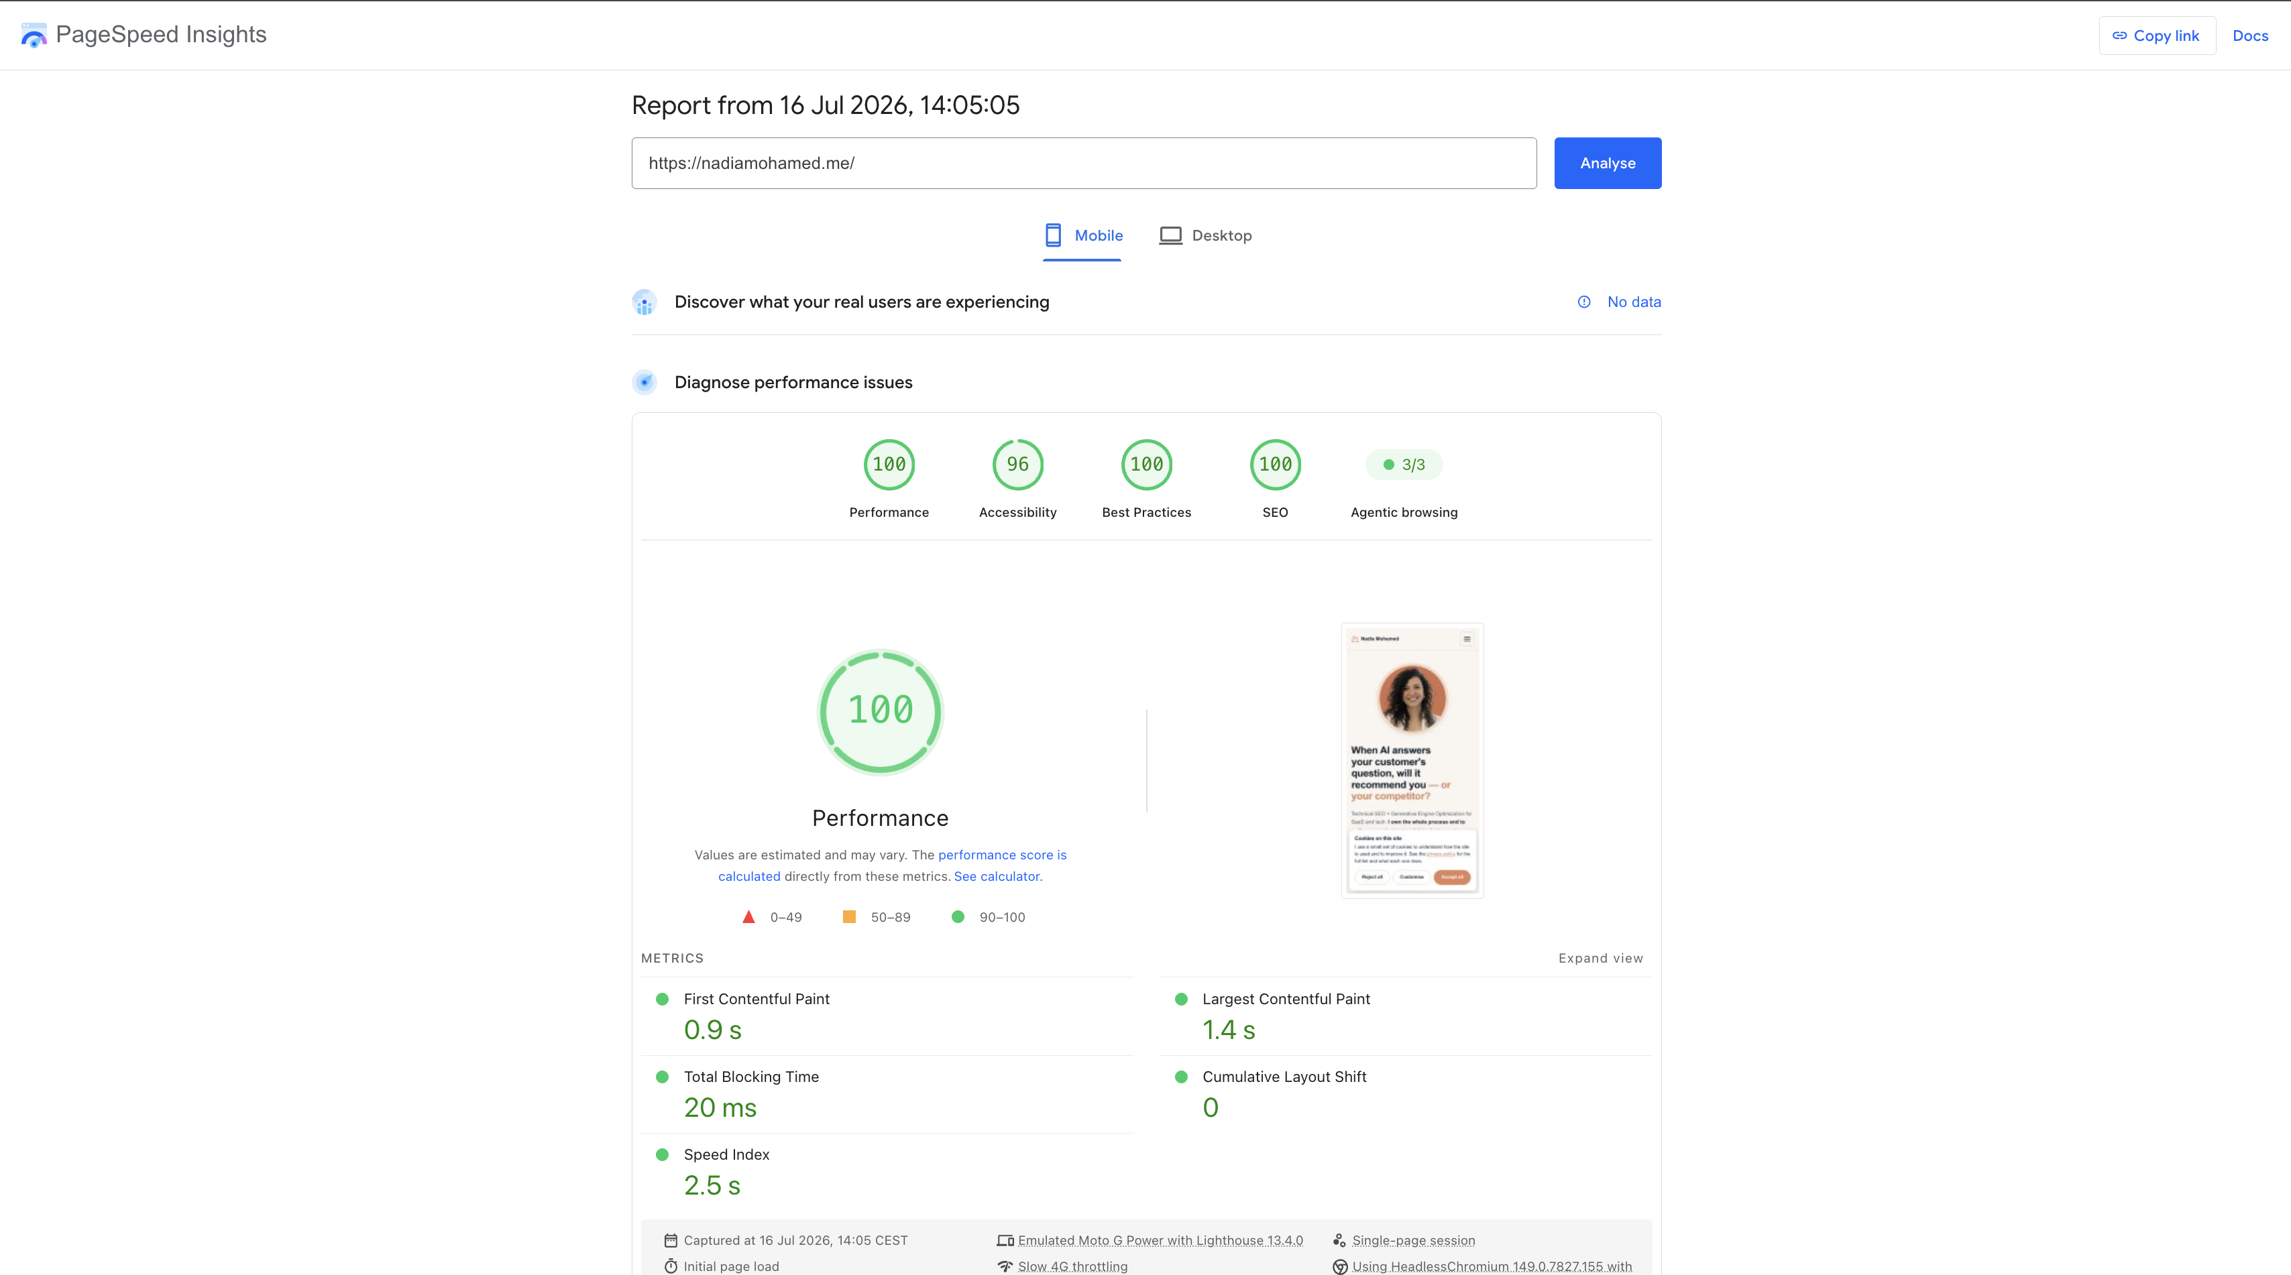This screenshot has height=1275, width=2291.
Task: Click the red triangle 0–49 legend marker
Action: point(749,916)
